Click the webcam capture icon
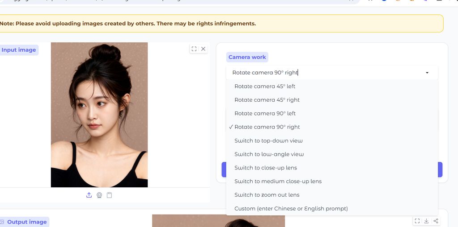The height and width of the screenshot is (227, 458). [x=99, y=195]
